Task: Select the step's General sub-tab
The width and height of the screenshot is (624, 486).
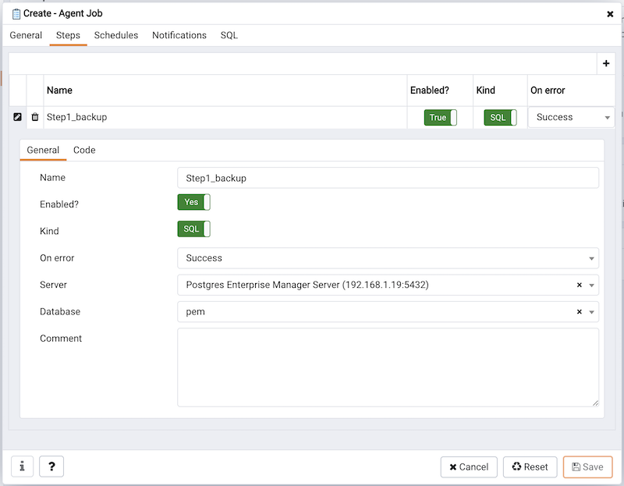Action: pyautogui.click(x=43, y=150)
